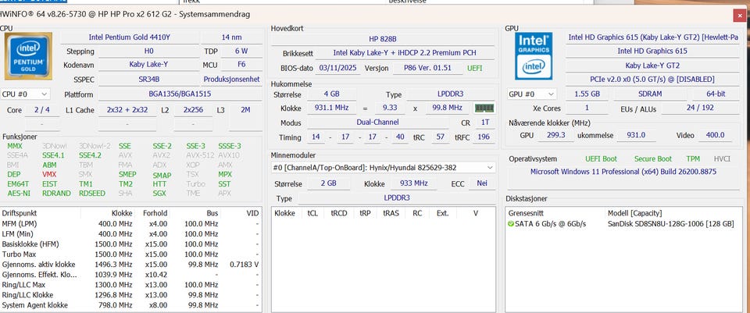This screenshot has width=750, height=313.
Task: Click the Intel Pentium Gold 4410Y name field
Action: tap(128, 37)
